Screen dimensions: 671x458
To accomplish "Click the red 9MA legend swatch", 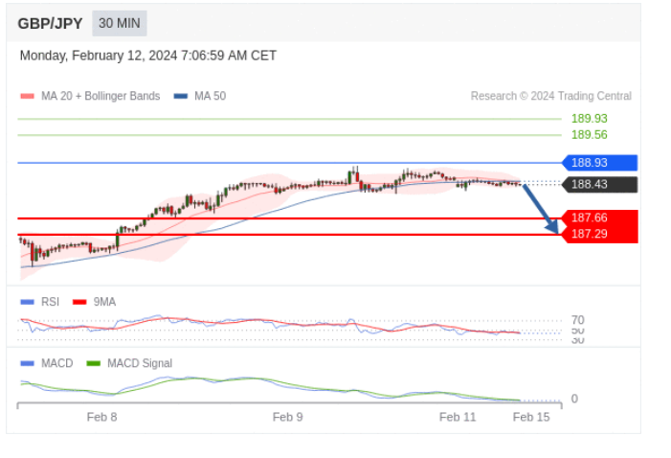I will click(x=79, y=302).
